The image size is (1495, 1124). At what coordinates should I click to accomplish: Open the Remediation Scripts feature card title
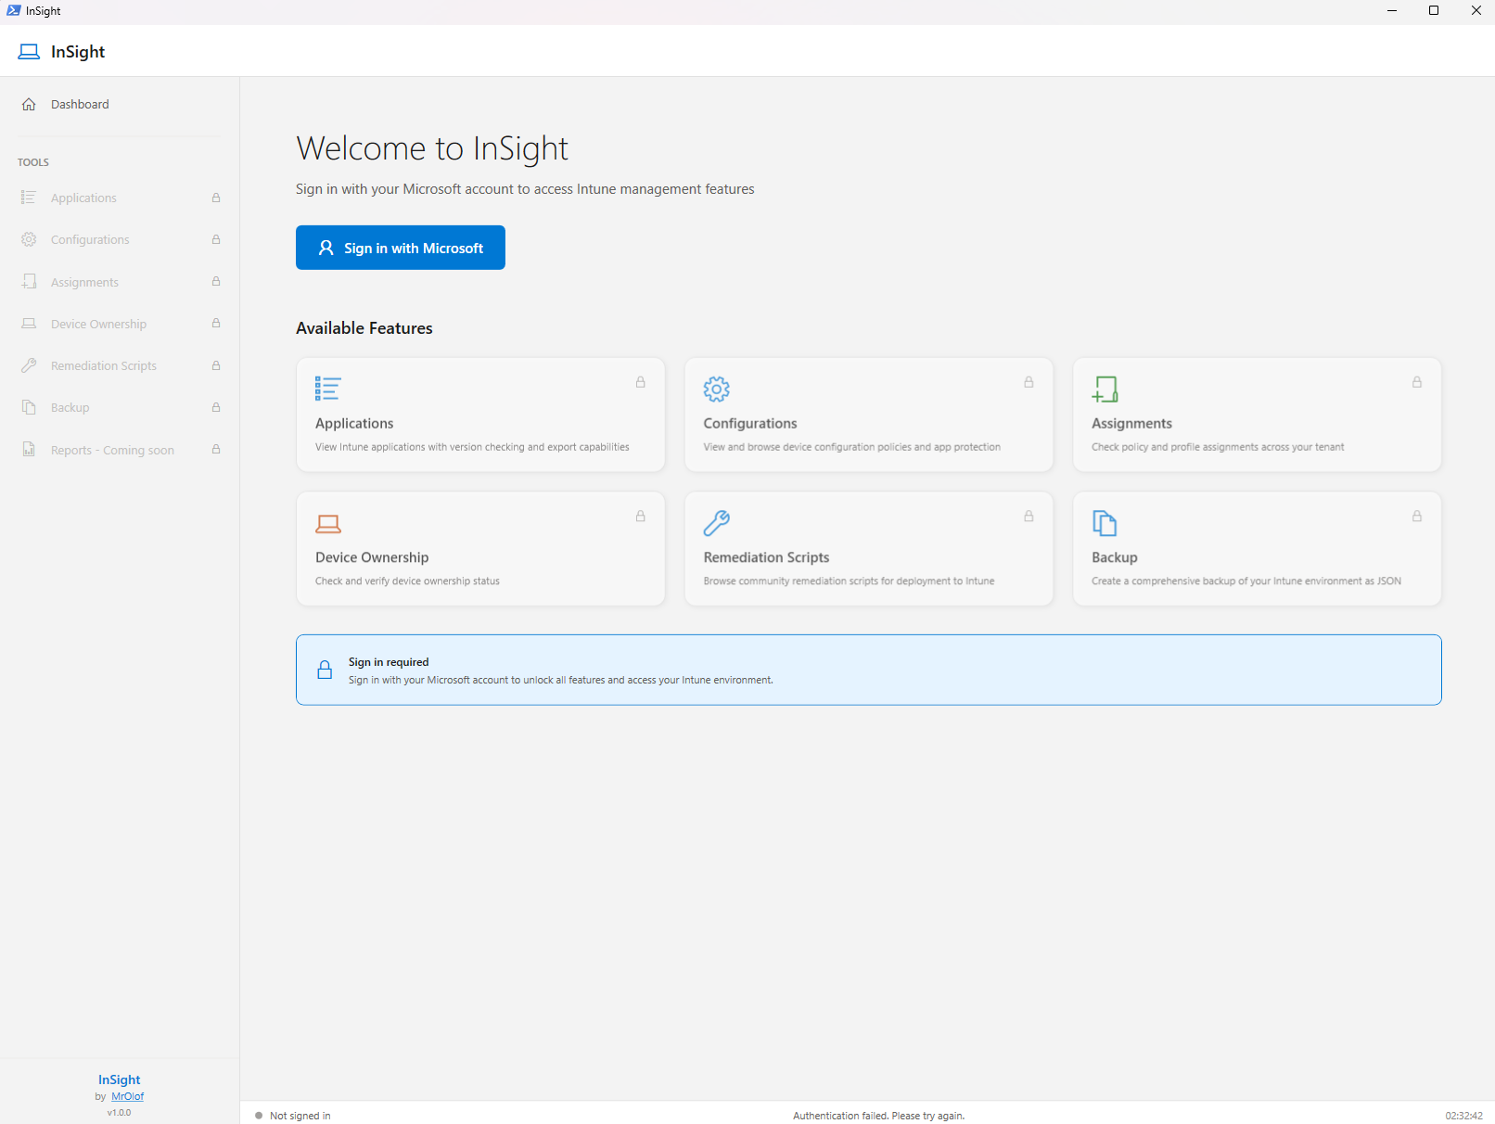coord(766,557)
